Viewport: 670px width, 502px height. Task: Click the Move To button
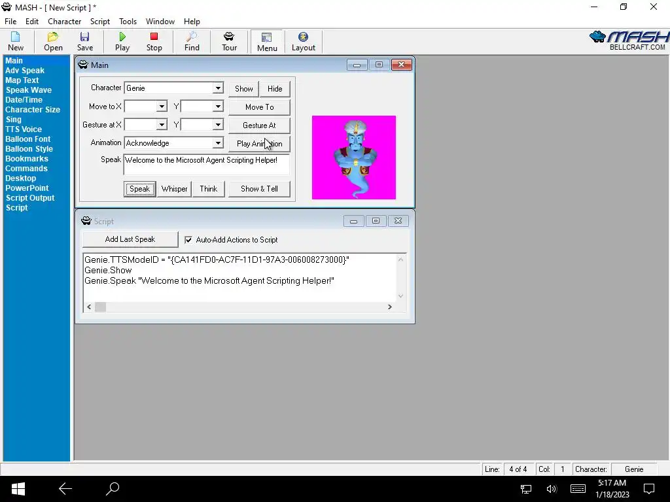(x=259, y=107)
